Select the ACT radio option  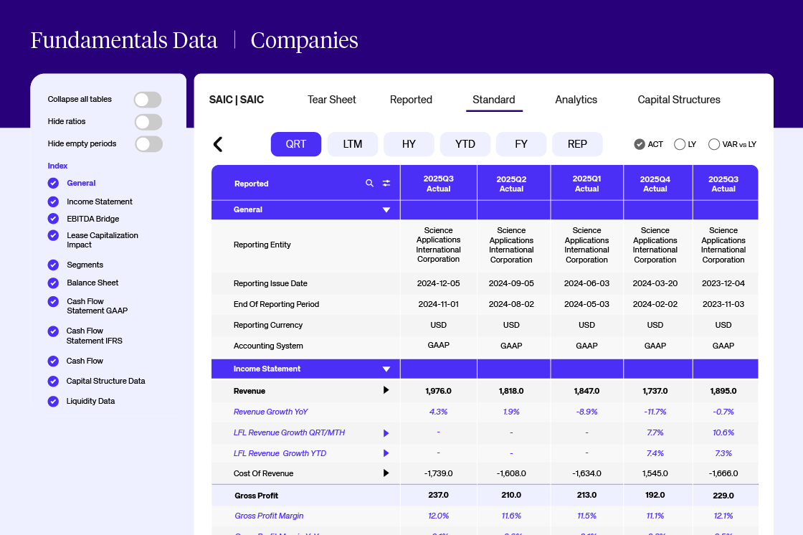(639, 145)
